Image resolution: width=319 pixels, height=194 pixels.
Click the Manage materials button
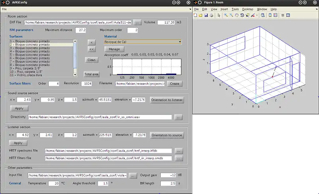pyautogui.click(x=114, y=49)
